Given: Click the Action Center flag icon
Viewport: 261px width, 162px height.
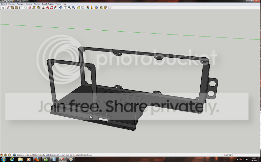Looking at the screenshot, I should coord(240,159).
